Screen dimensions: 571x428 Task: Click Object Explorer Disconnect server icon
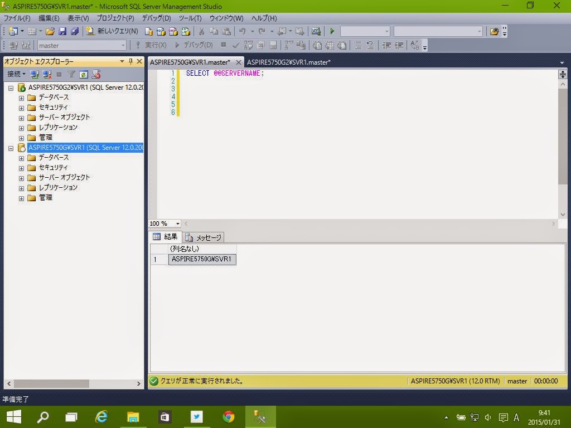[47, 75]
